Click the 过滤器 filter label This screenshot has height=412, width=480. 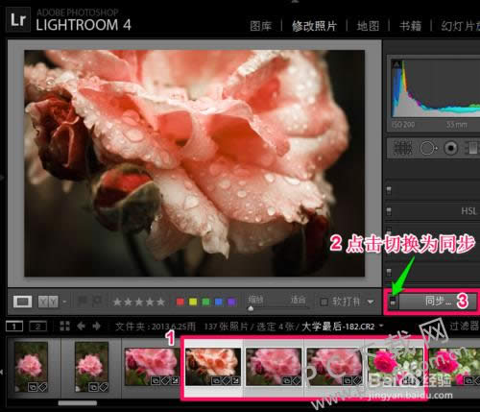[464, 327]
